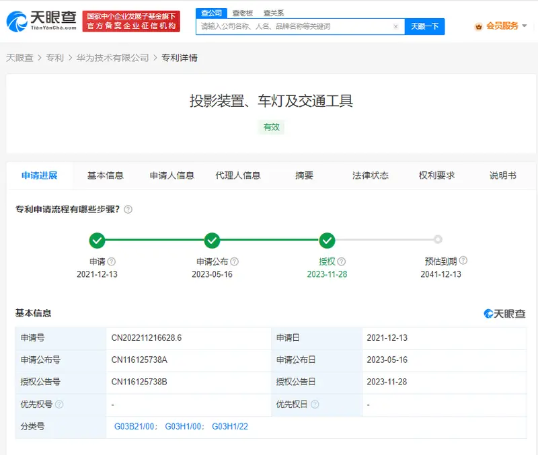Open help icon next to 优先权日
This screenshot has height=455, width=538.
click(315, 404)
